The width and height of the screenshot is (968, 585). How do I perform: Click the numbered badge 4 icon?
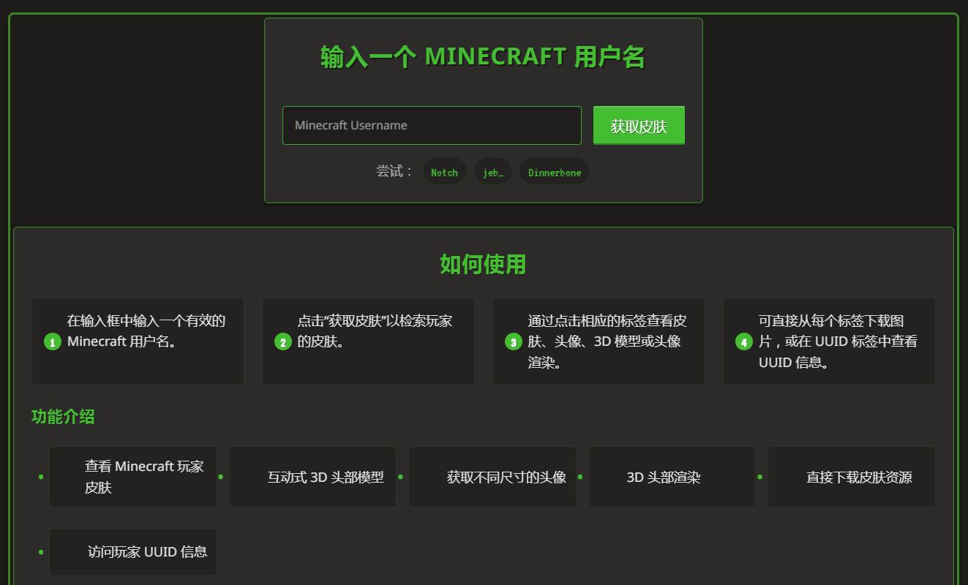coord(743,341)
